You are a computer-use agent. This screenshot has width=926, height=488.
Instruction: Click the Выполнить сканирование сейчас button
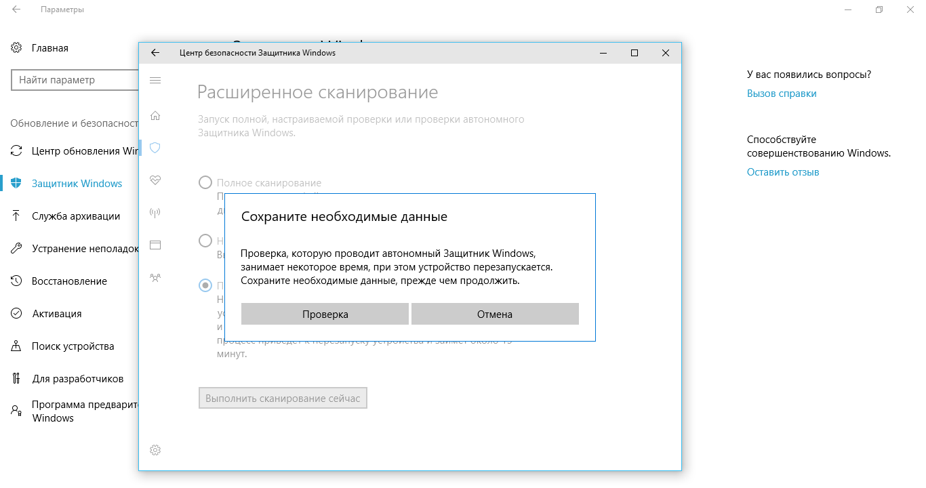click(283, 399)
